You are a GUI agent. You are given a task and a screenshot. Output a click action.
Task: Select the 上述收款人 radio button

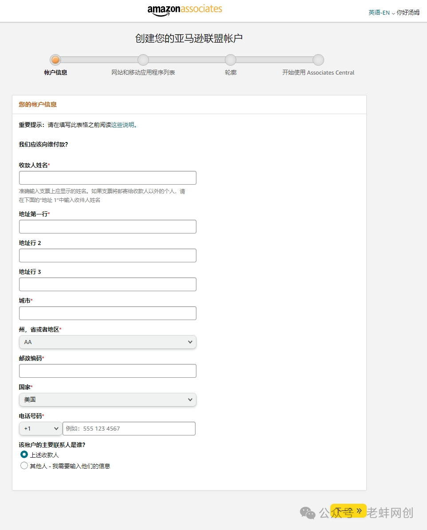click(x=24, y=455)
